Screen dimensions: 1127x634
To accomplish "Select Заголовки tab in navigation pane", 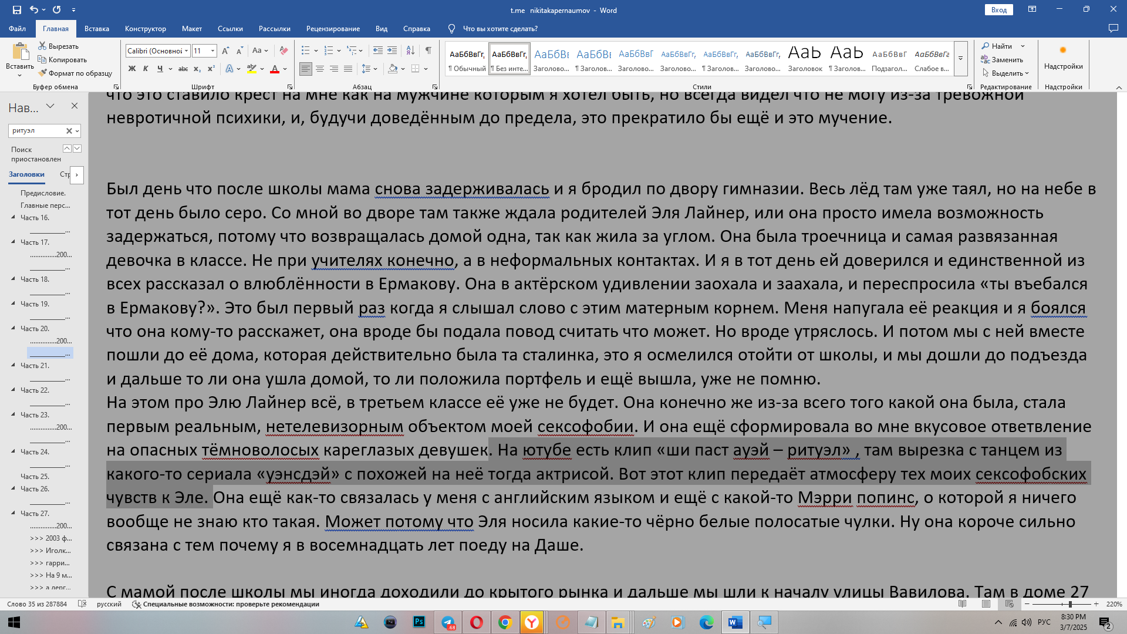I will [26, 174].
